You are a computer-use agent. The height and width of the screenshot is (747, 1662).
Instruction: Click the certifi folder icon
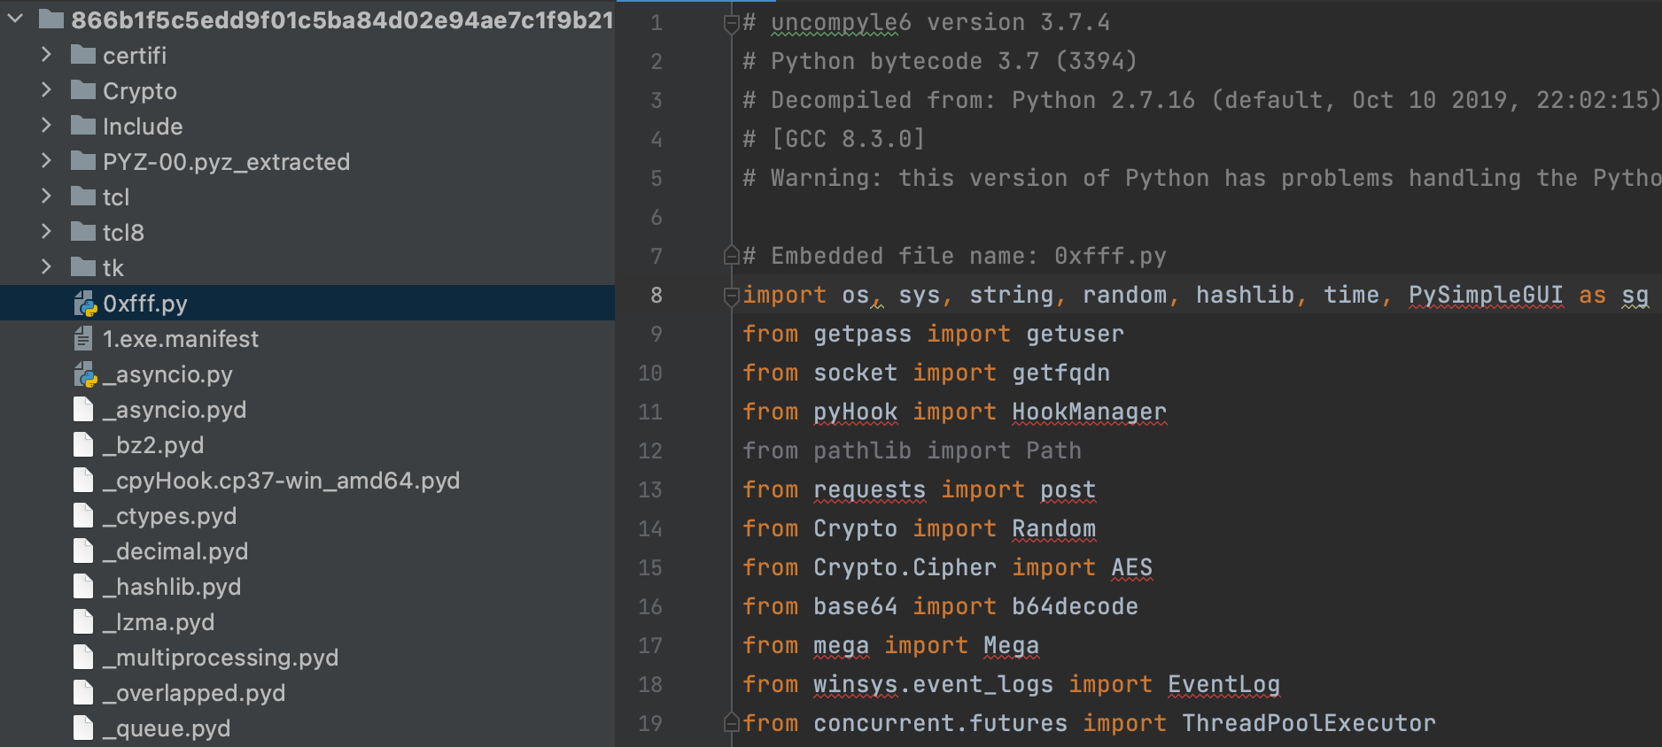[x=83, y=56]
